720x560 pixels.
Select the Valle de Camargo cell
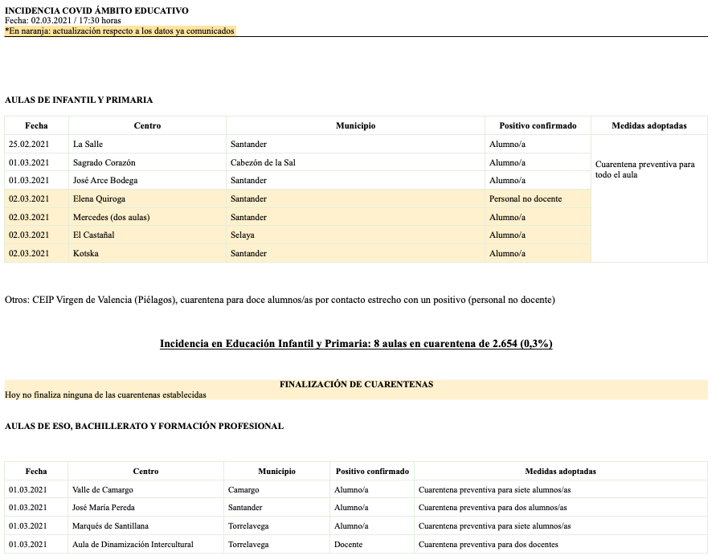102,490
